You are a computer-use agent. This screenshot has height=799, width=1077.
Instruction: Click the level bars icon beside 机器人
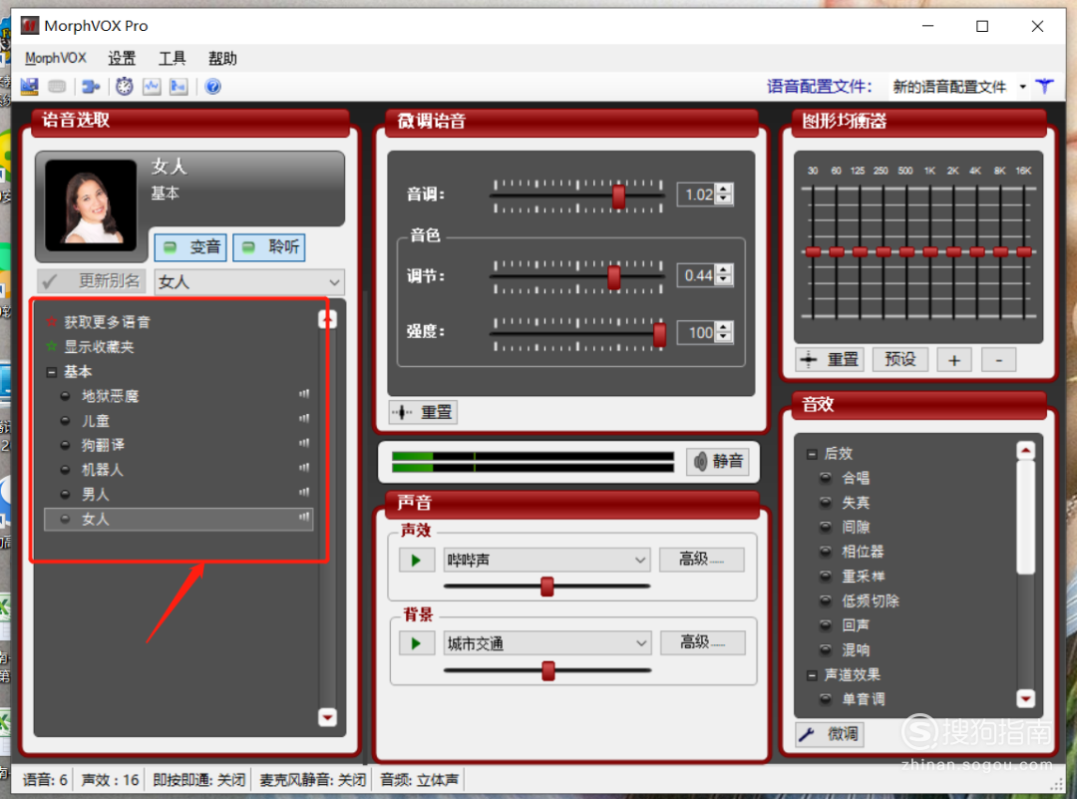[303, 468]
